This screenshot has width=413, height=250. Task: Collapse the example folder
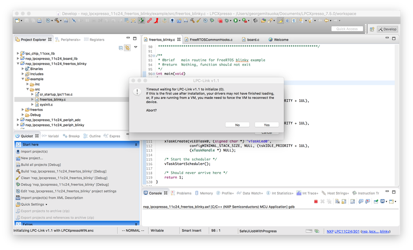point(23,79)
